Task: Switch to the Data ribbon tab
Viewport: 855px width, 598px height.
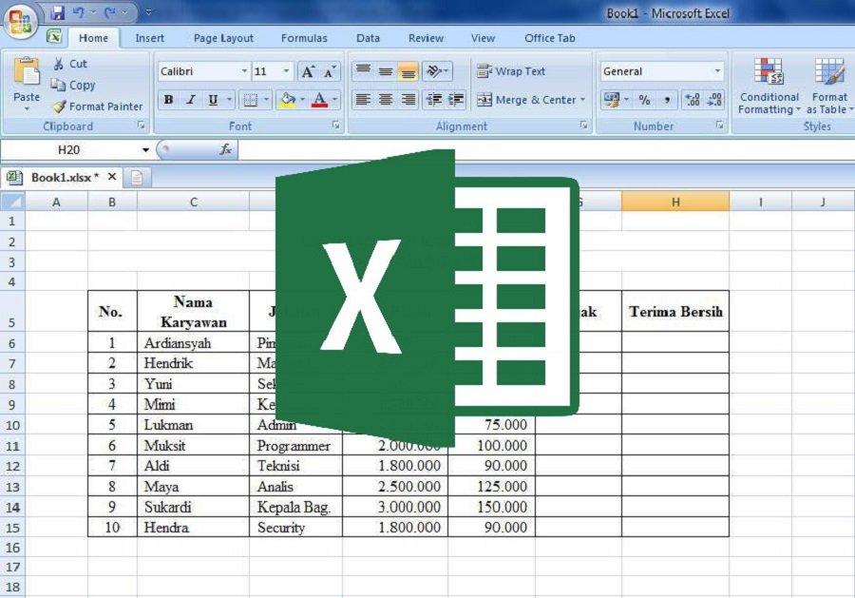Action: point(368,38)
